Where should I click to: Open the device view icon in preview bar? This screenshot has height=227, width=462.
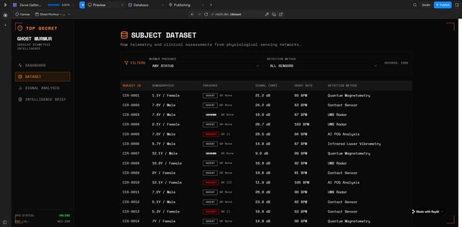click(x=274, y=14)
